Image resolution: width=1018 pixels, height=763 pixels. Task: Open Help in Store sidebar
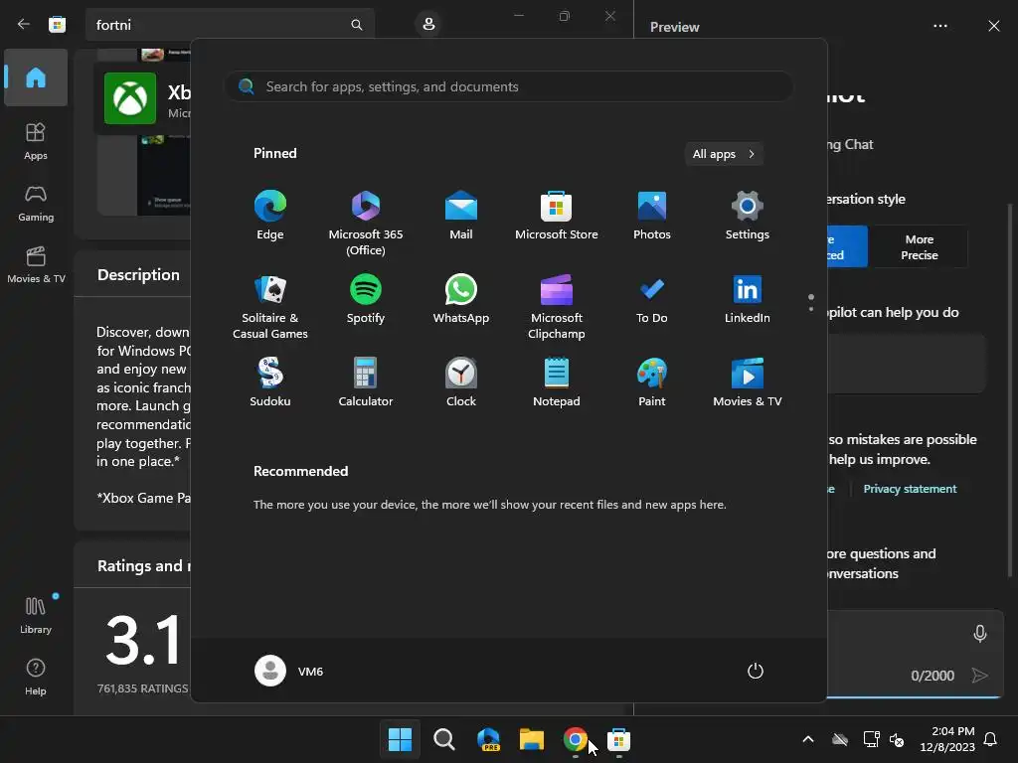(x=36, y=677)
